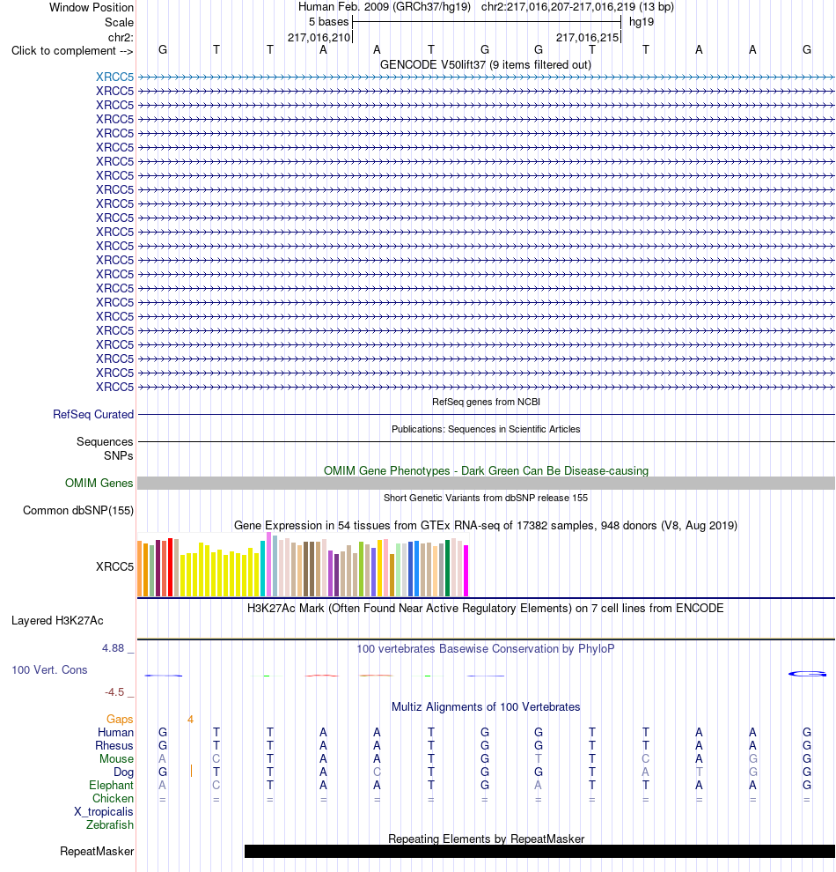Click the 'chr2:' ruler label
The width and height of the screenshot is (836, 872).
(x=121, y=37)
